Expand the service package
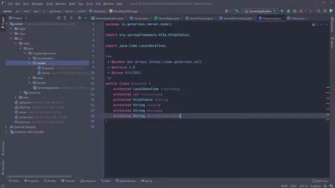This screenshot has width=335, height=188. pyautogui.click(x=29, y=83)
